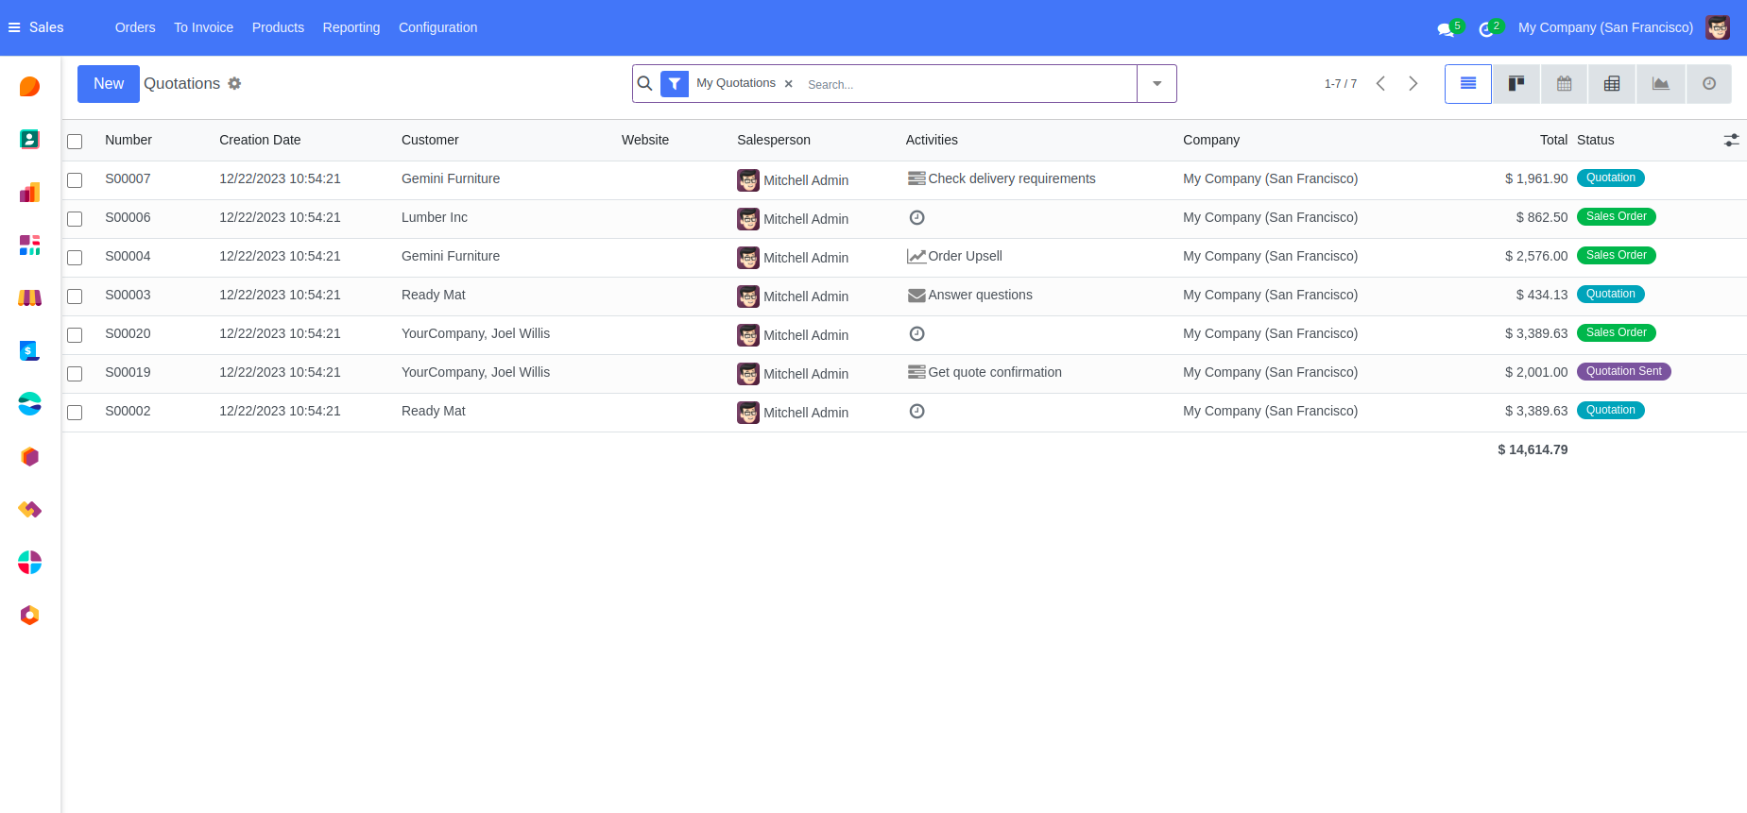Open the gear actions menu beside Quotations

234,83
